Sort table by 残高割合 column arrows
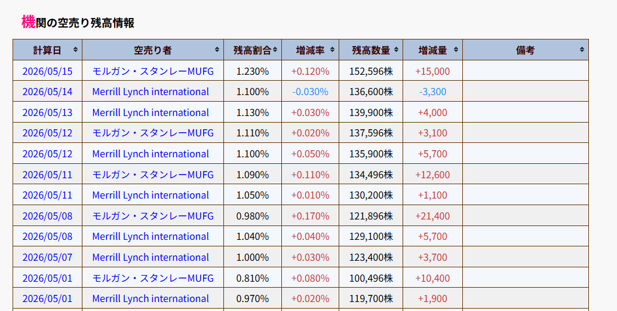617x311 pixels. click(x=275, y=50)
